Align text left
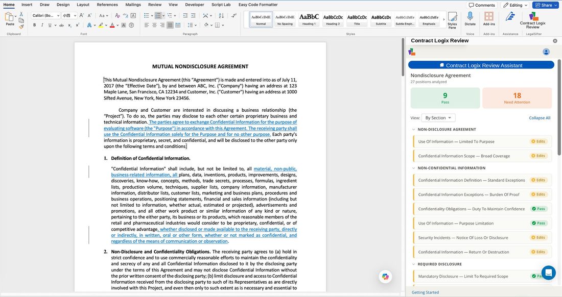The width and height of the screenshot is (562, 297). click(147, 25)
